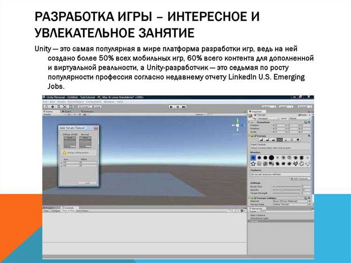Viewport: 351px width, 263px height.
Task: Toggle scene audio in Scene view bar
Action: 80,114
